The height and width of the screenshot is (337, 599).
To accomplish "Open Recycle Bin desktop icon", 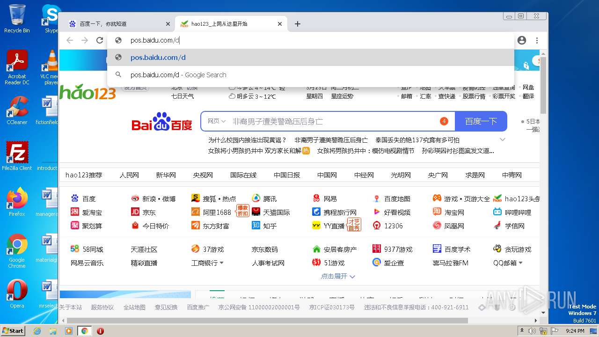I will pos(17,19).
